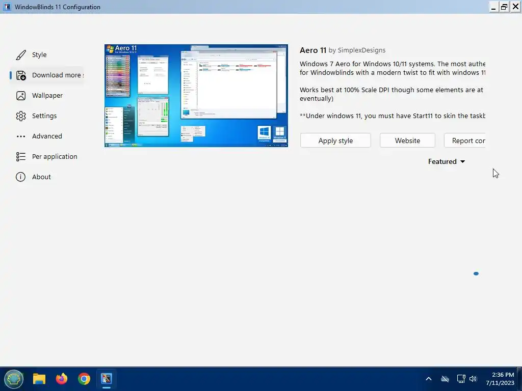
Task: Click the Per application list icon
Action: click(20, 157)
